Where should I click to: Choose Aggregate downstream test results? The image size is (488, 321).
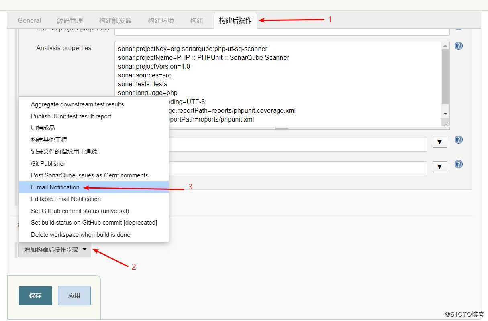coord(94,104)
